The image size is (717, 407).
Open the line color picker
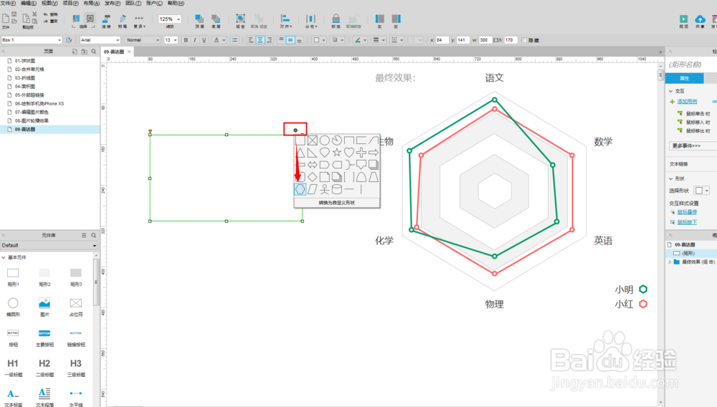(x=360, y=40)
